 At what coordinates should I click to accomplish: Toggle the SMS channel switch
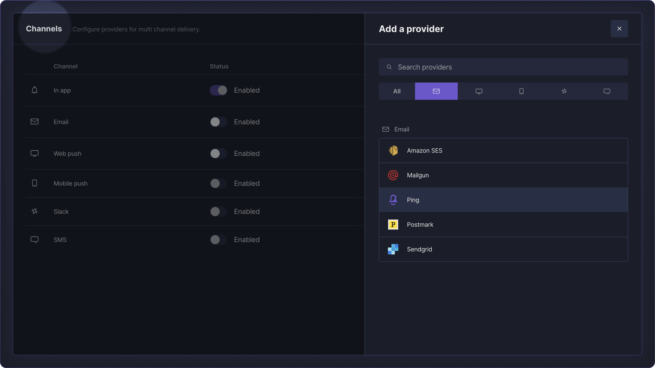pos(218,239)
